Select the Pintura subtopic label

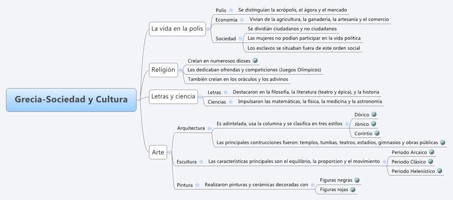tap(185, 185)
